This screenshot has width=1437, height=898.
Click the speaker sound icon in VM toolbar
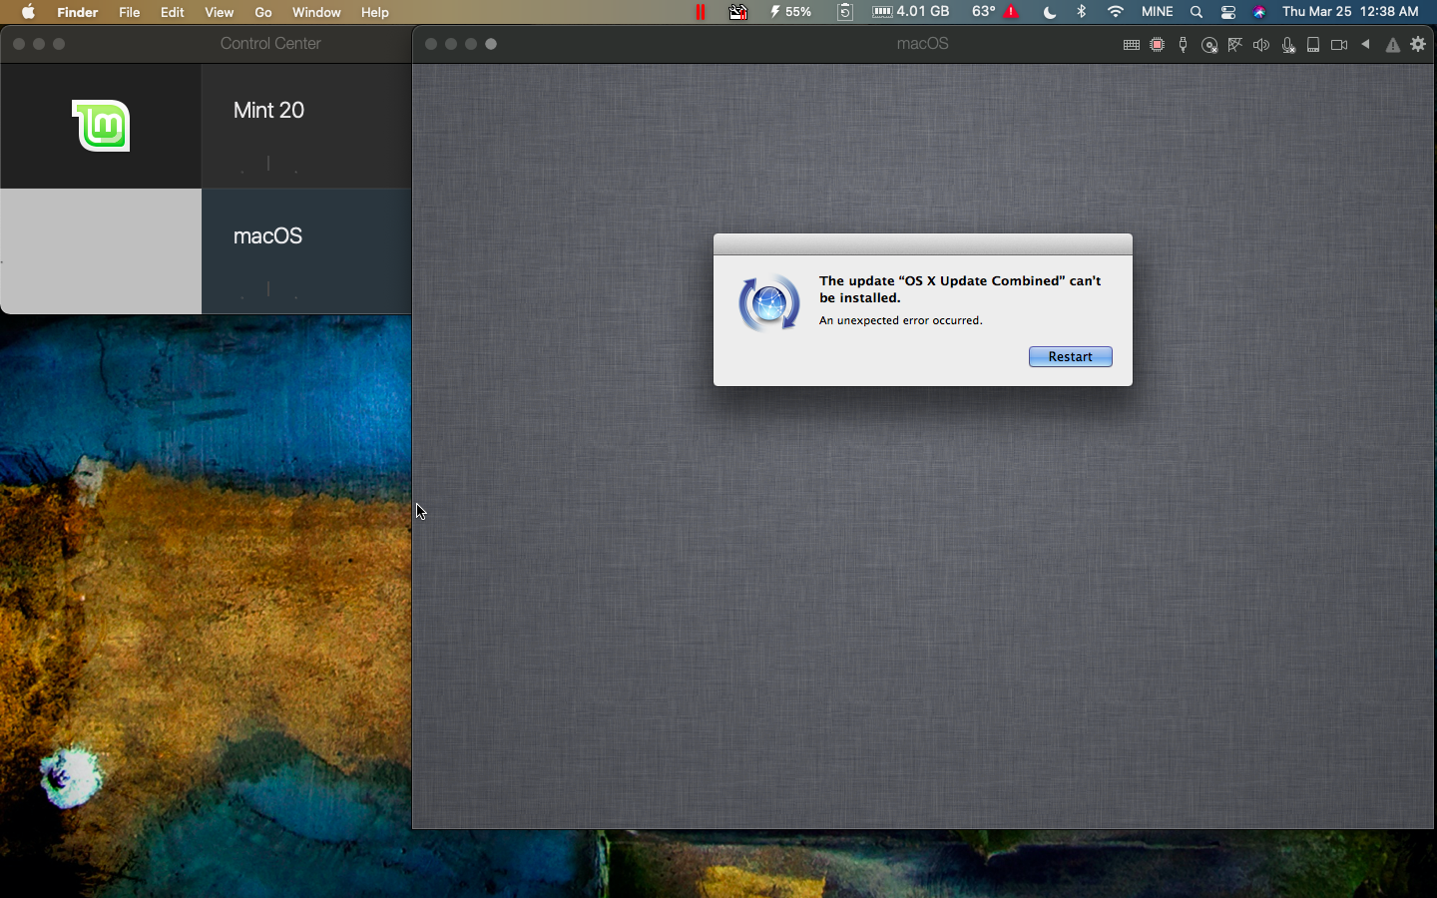coord(1261,45)
